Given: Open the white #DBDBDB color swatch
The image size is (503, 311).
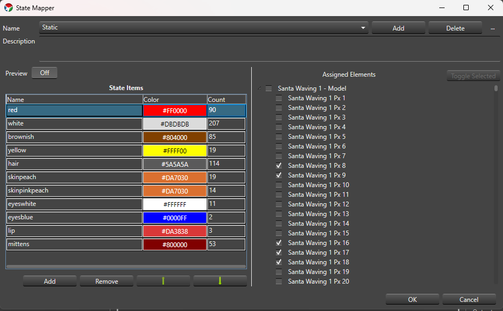Looking at the screenshot, I should [x=175, y=124].
